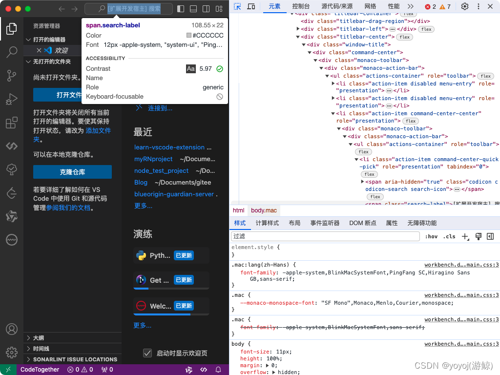Open the Run and Debug view
500x375 pixels.
click(12, 99)
